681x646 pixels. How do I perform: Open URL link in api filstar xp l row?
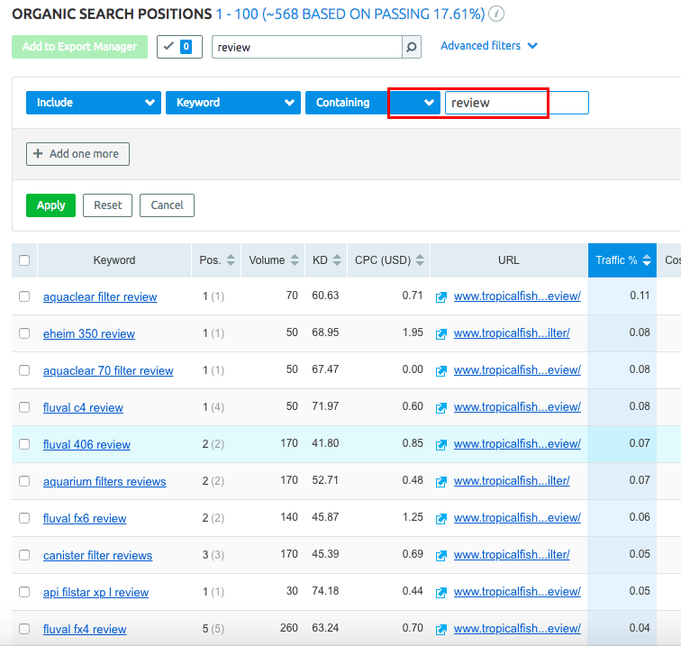[517, 592]
